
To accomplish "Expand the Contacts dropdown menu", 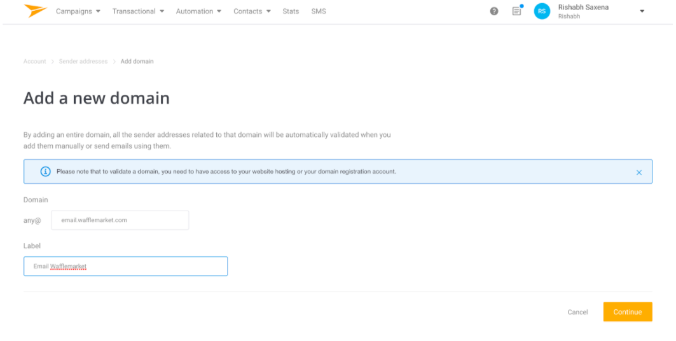I will [x=252, y=11].
